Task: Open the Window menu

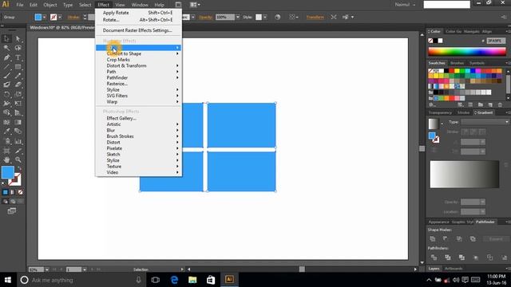Action: (x=140, y=5)
